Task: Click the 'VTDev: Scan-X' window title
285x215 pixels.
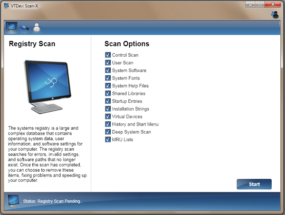Action: [25, 6]
